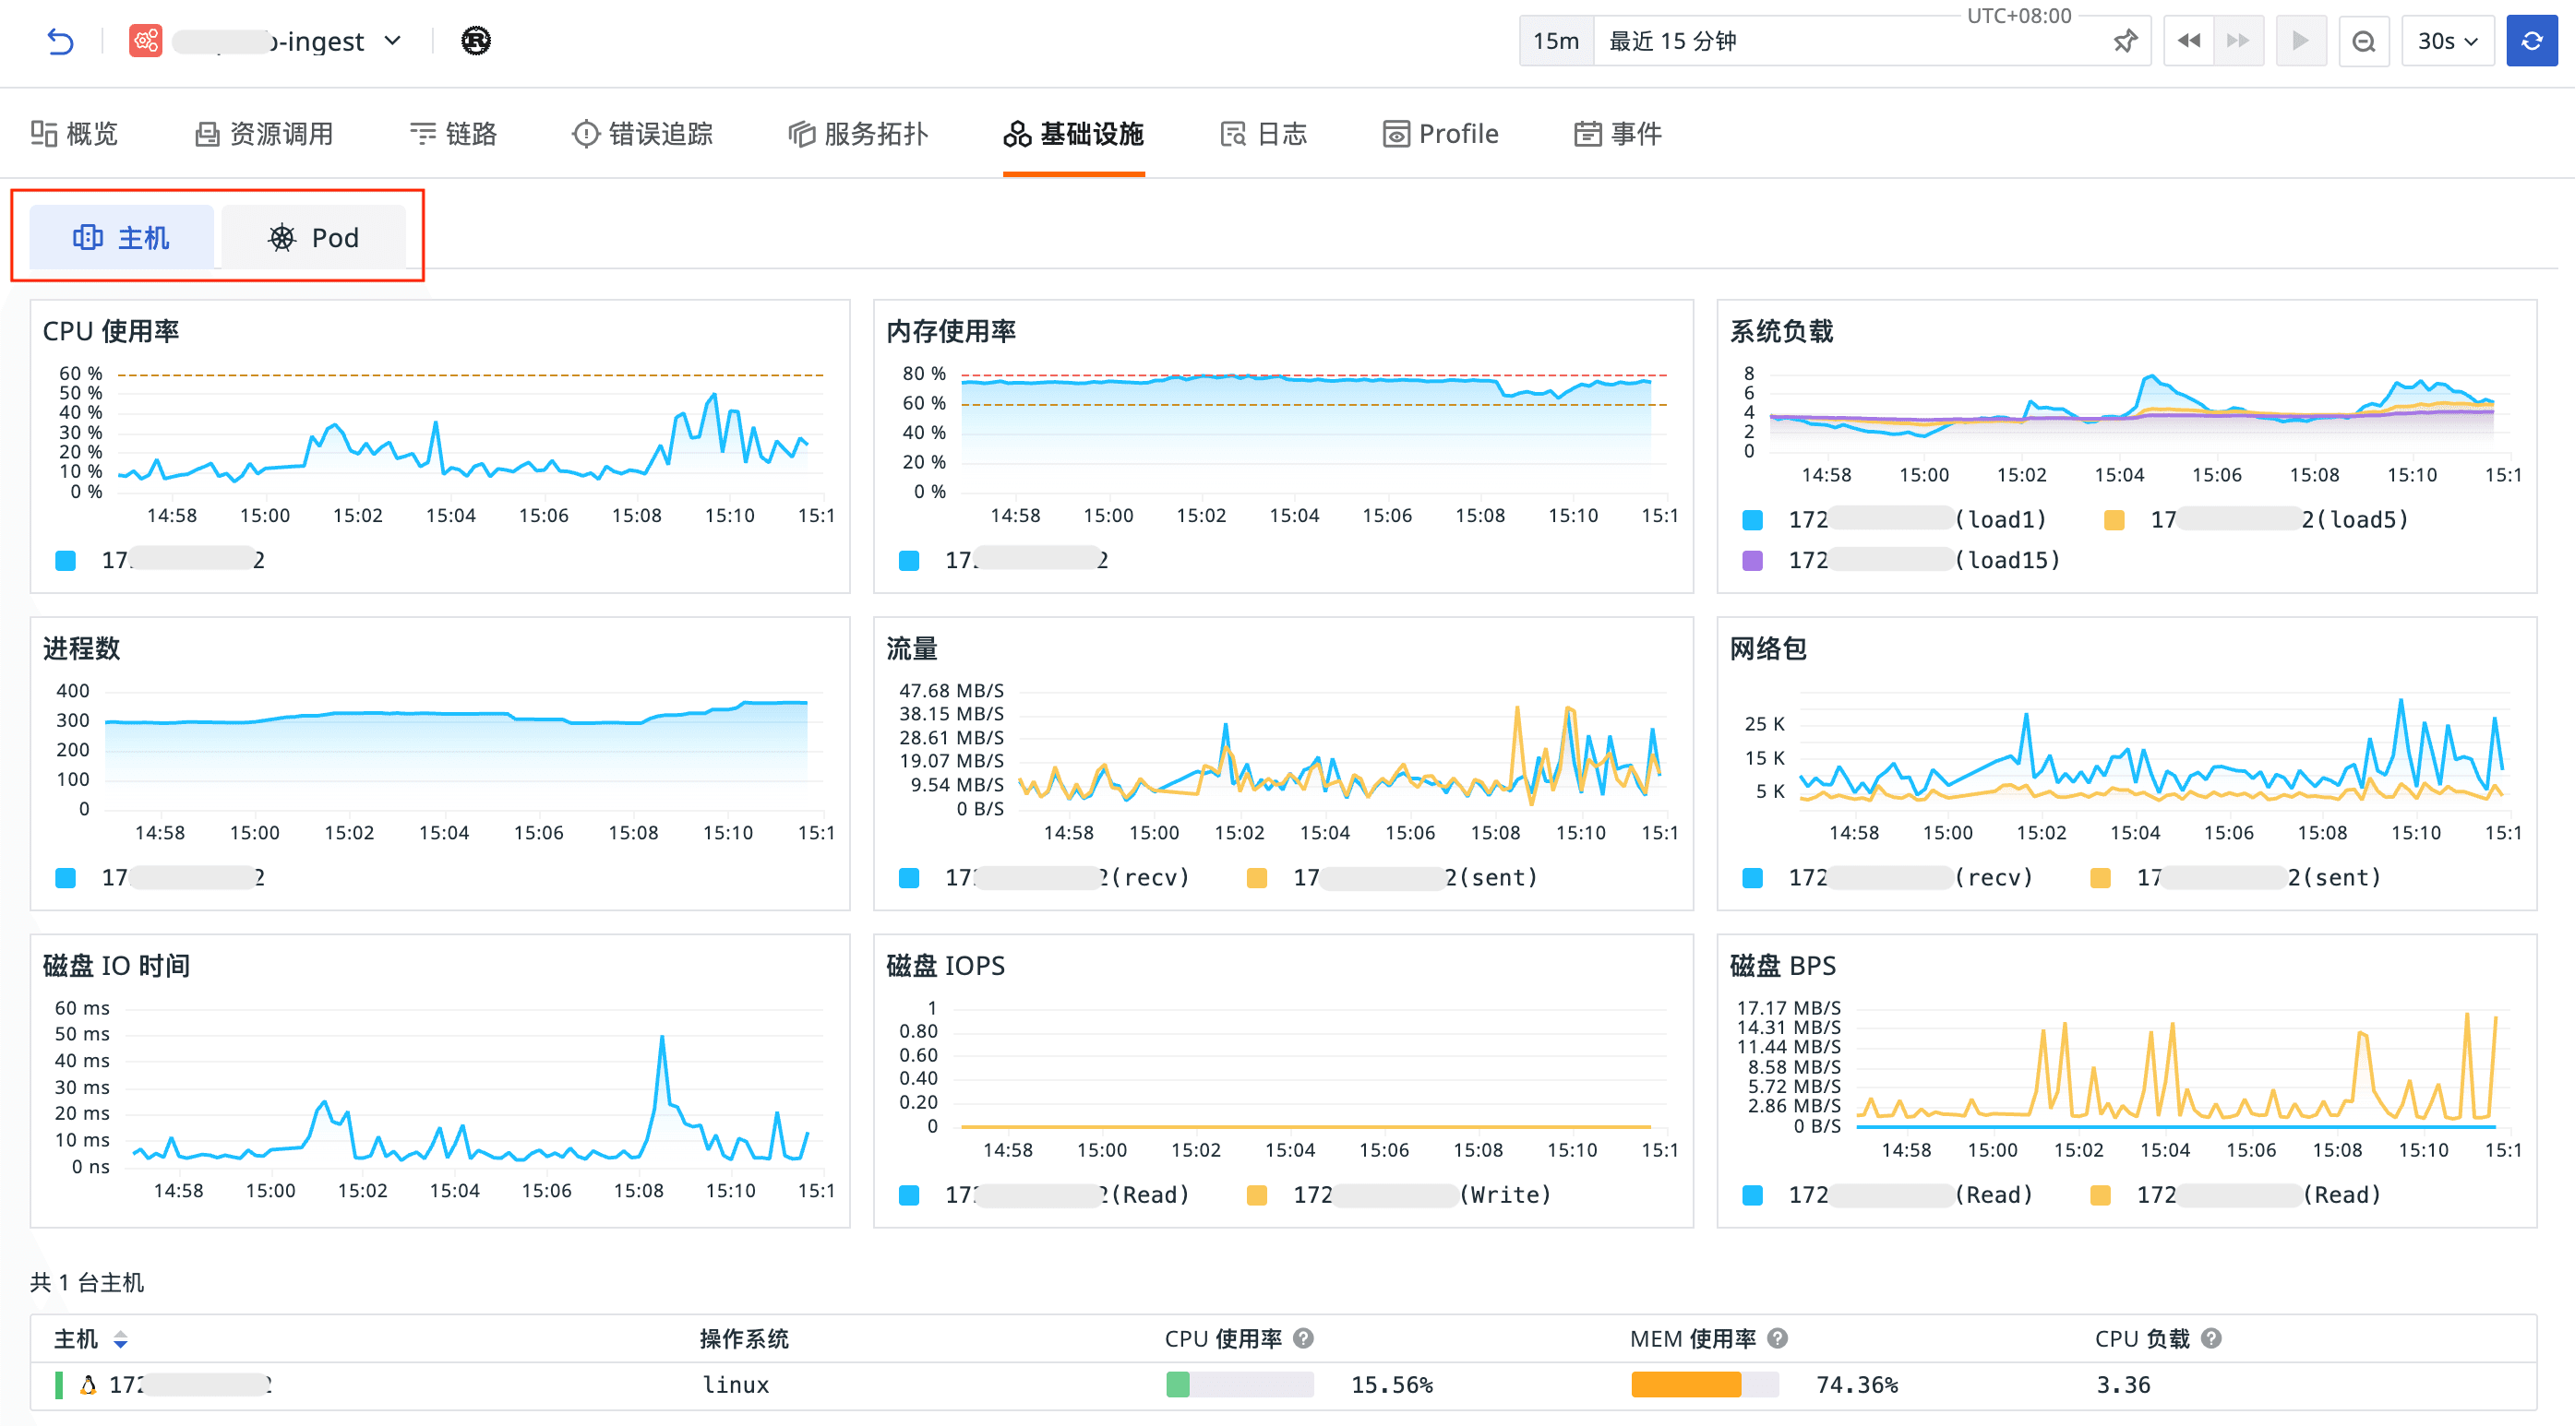This screenshot has width=2575, height=1426.
Task: Click the Rust language icon in header
Action: click(x=476, y=41)
